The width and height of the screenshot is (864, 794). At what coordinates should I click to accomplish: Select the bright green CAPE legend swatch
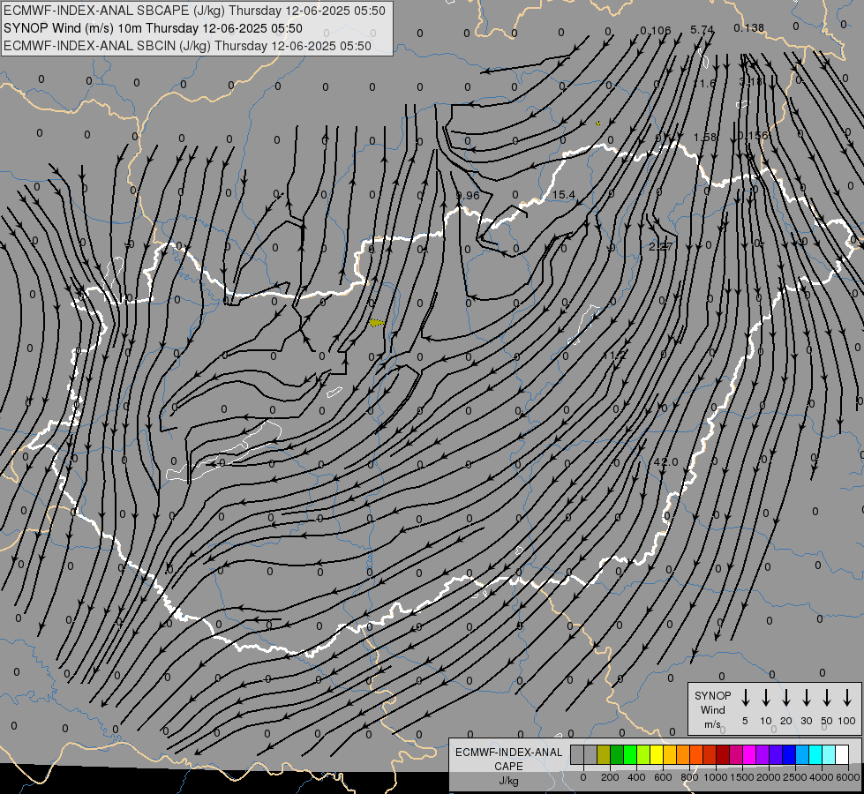[630, 754]
